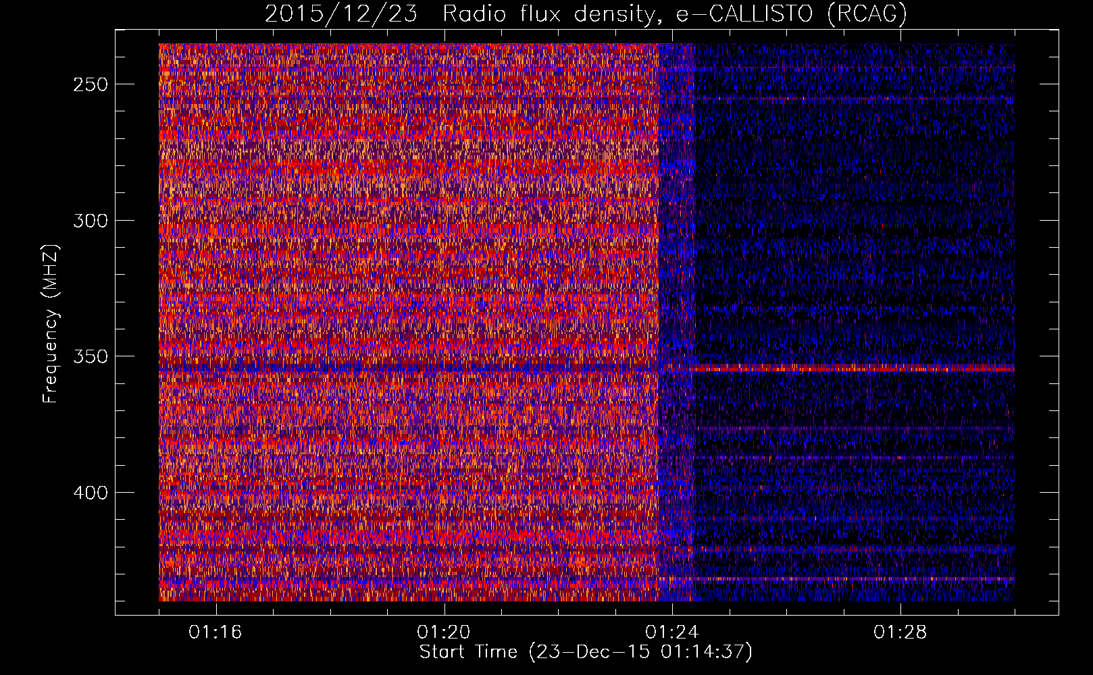Viewport: 1093px width, 675px height.
Task: Click the 01:20 time tick label
Action: (443, 632)
